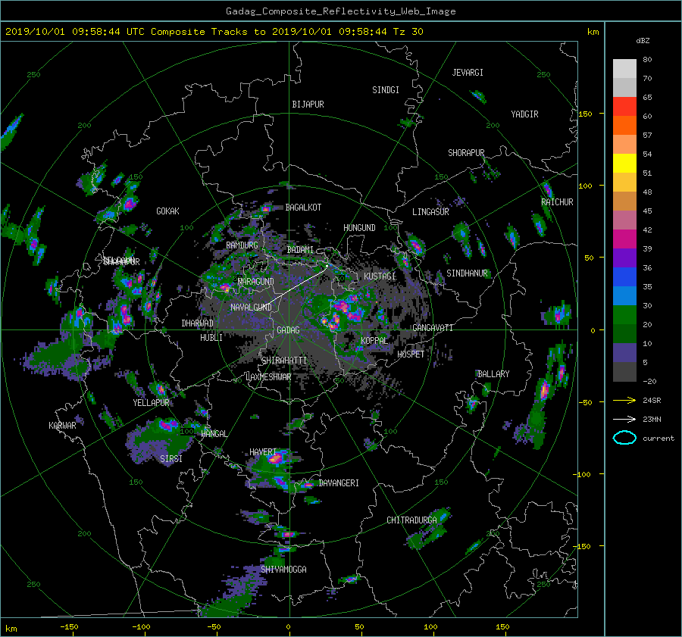Click the YADGIR city label
The width and height of the screenshot is (682, 637).
tap(524, 114)
